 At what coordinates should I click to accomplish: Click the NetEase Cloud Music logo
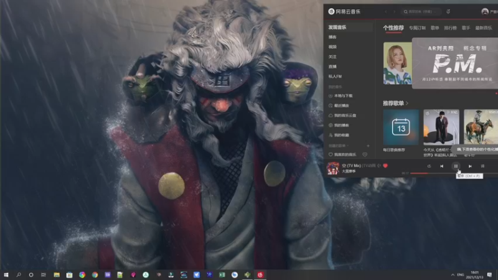(344, 11)
